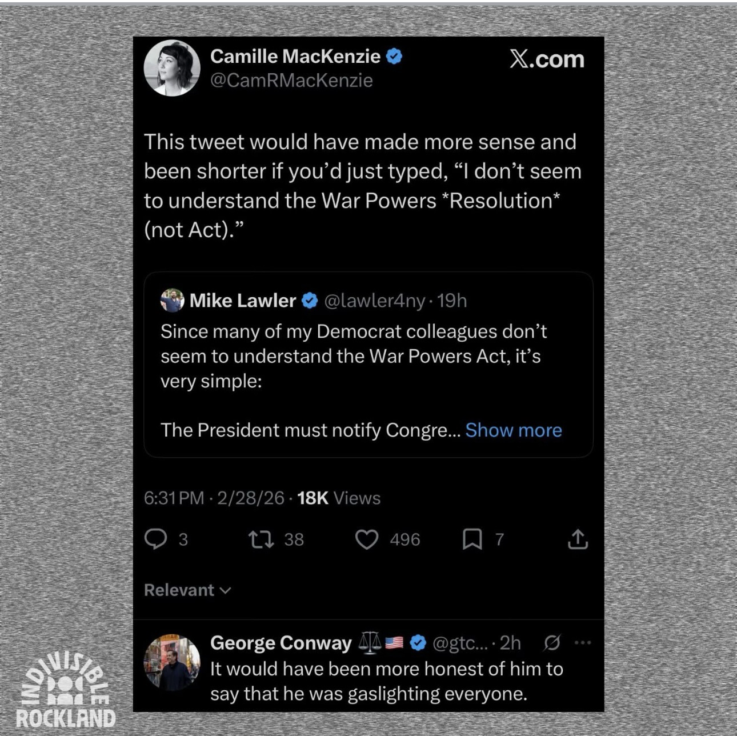Viewport: 737px width, 736px height.
Task: Click George Conway's verified badge
Action: 418,643
